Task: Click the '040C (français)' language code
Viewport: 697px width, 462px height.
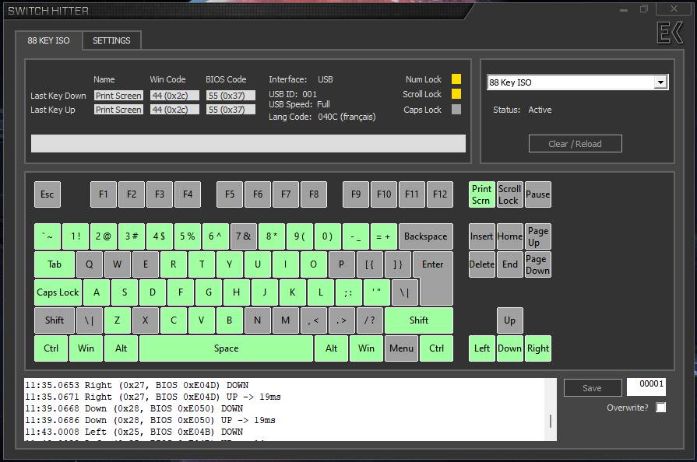Action: (347, 117)
